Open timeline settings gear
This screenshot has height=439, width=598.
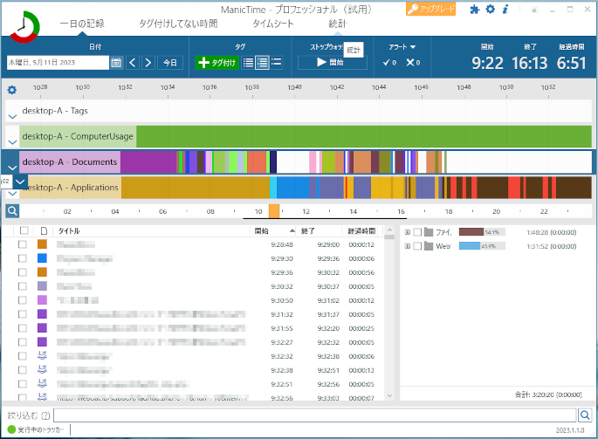pyautogui.click(x=12, y=90)
